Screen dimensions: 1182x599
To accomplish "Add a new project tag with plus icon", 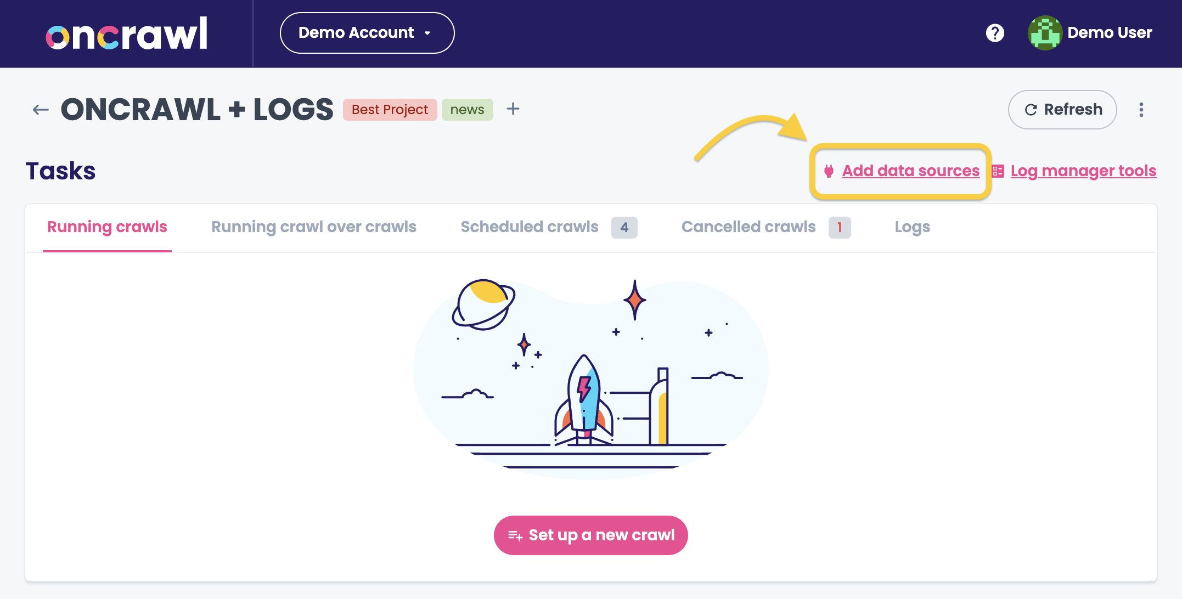I will 513,109.
